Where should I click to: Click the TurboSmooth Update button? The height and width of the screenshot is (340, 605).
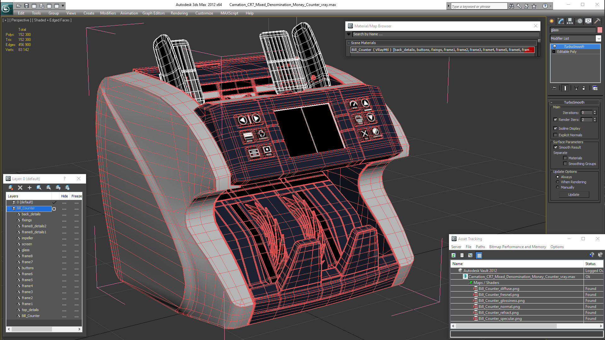tap(573, 195)
